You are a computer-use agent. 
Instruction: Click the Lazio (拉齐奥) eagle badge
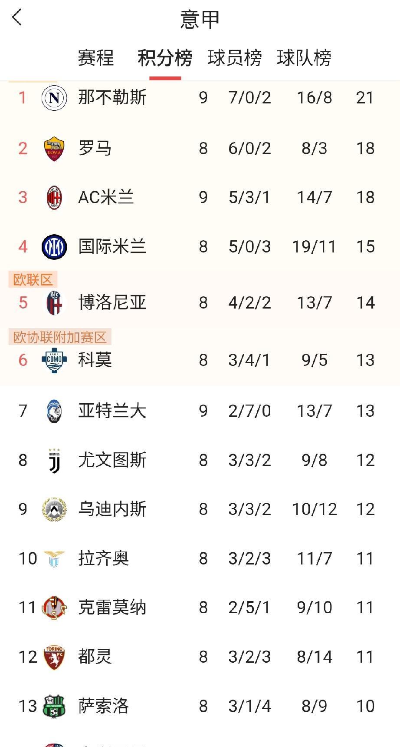click(x=53, y=558)
